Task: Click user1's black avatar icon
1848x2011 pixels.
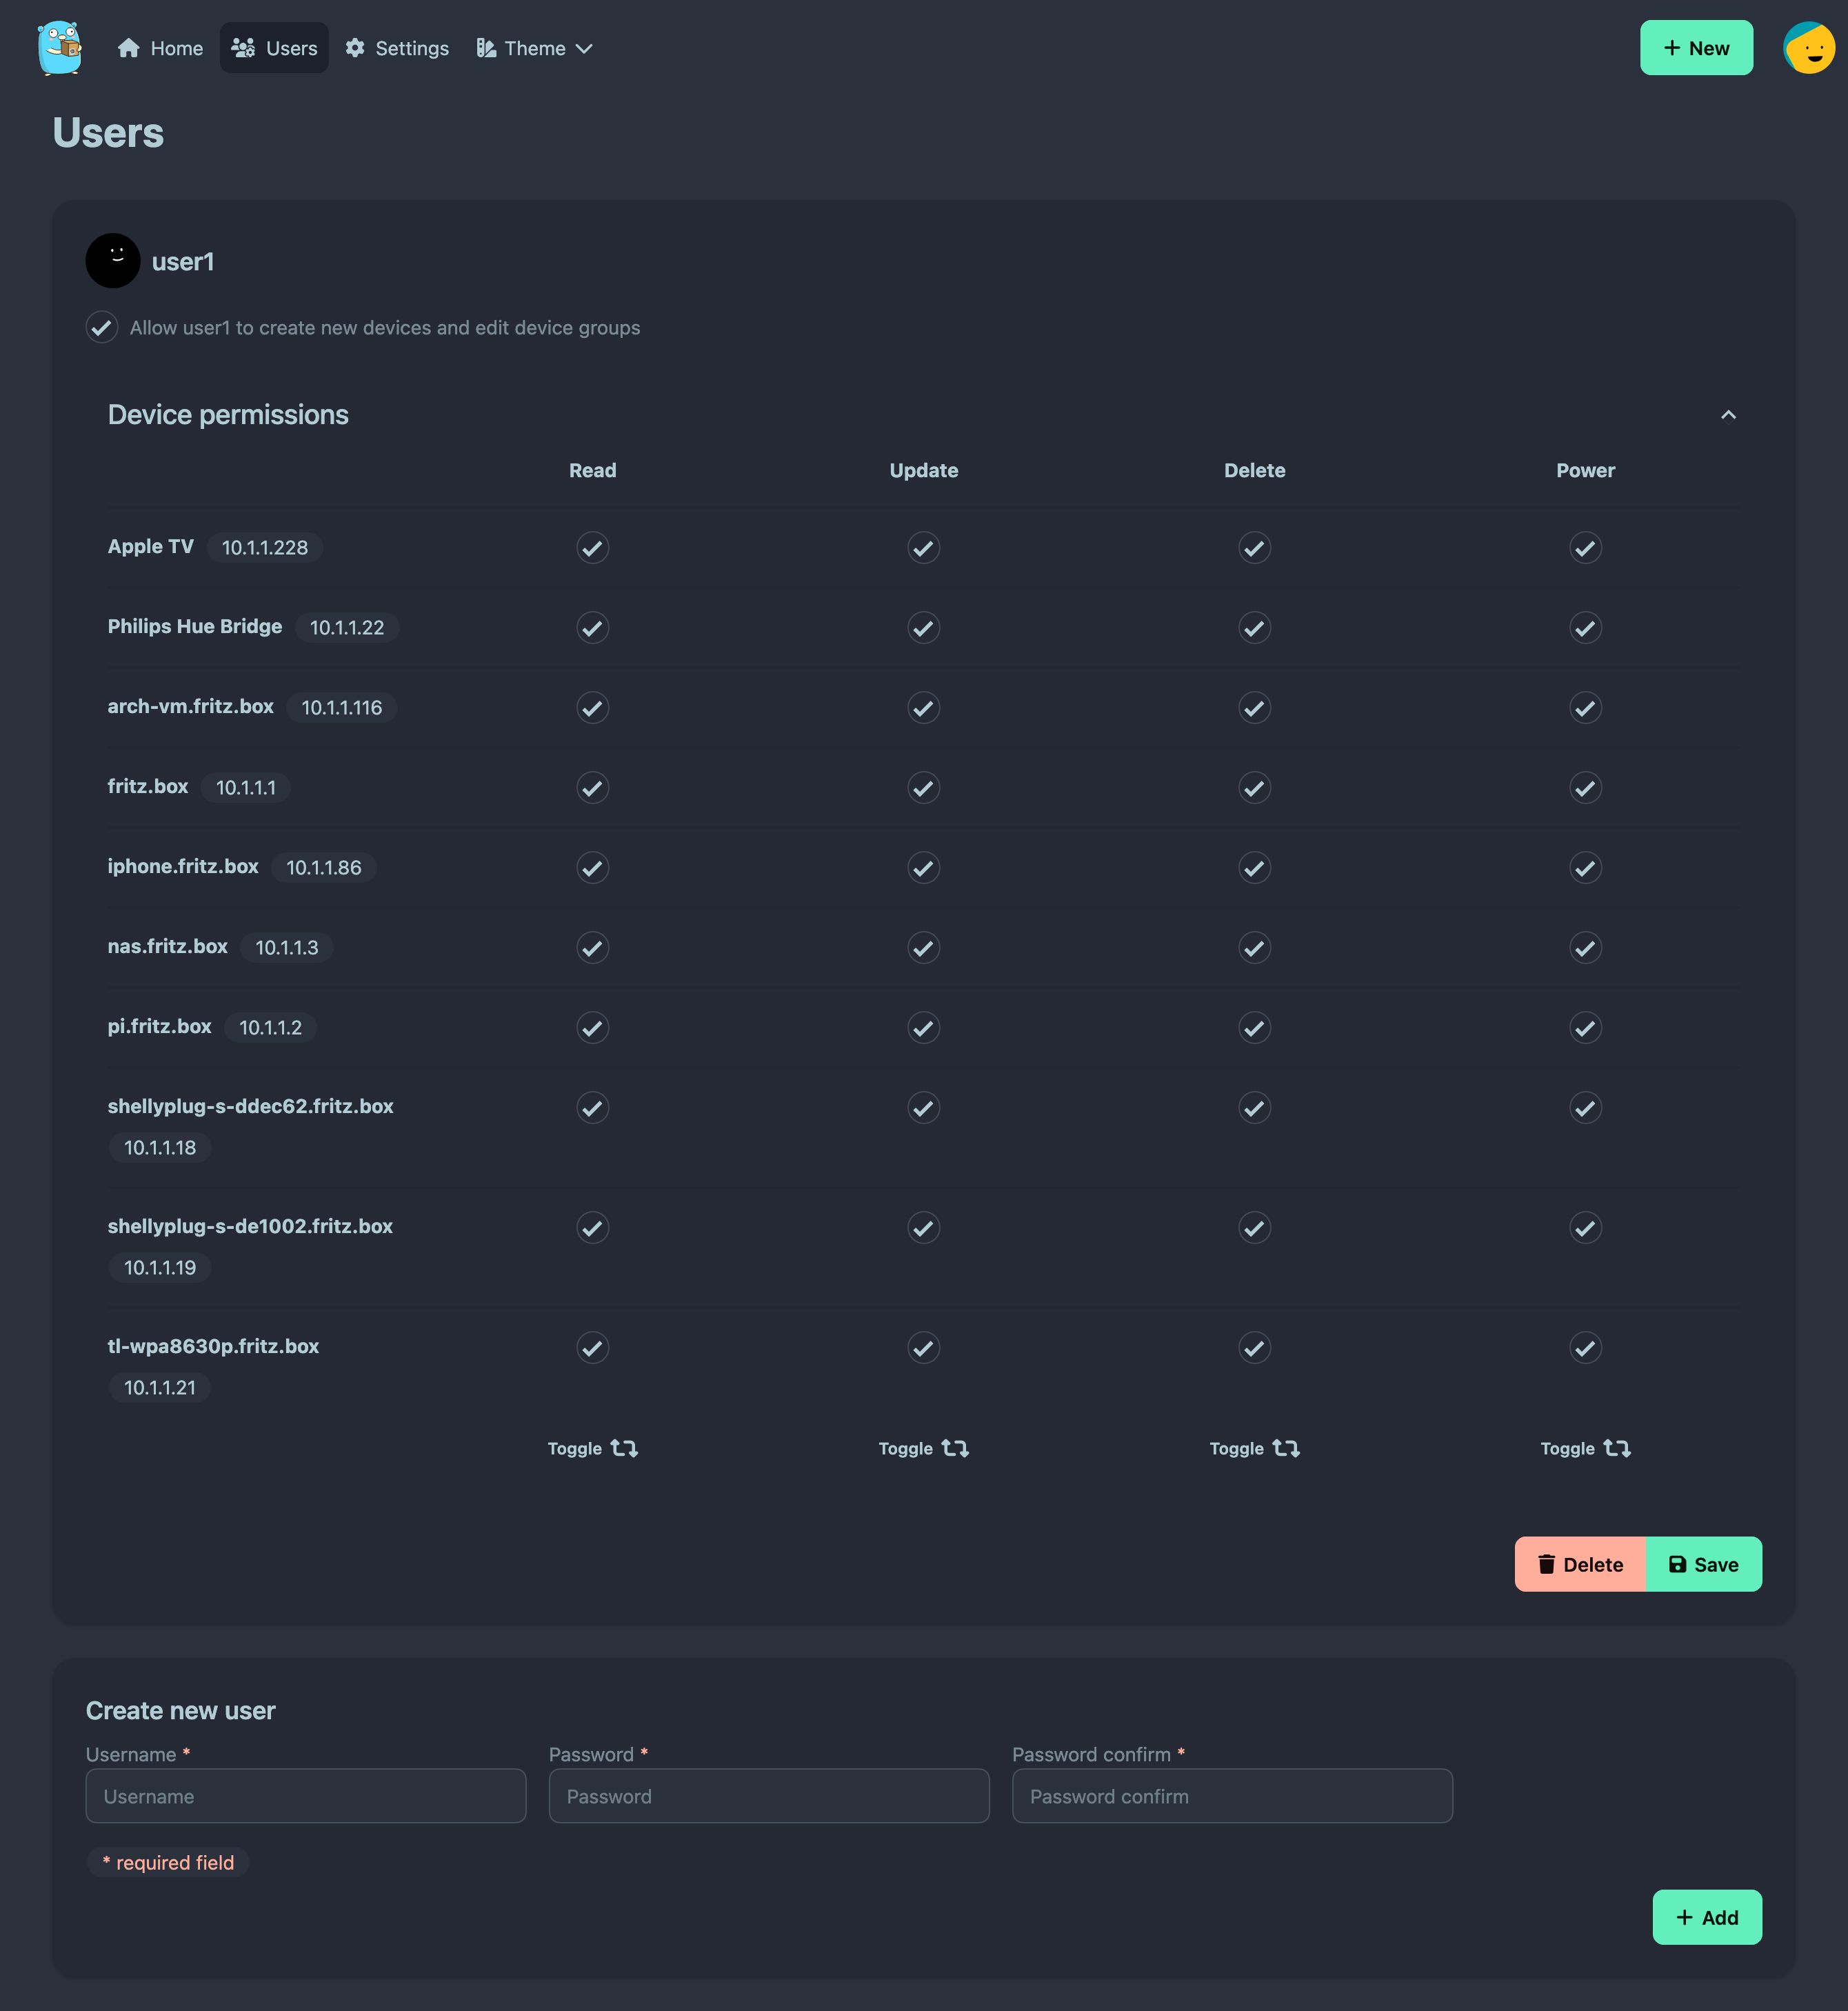Action: coord(113,261)
